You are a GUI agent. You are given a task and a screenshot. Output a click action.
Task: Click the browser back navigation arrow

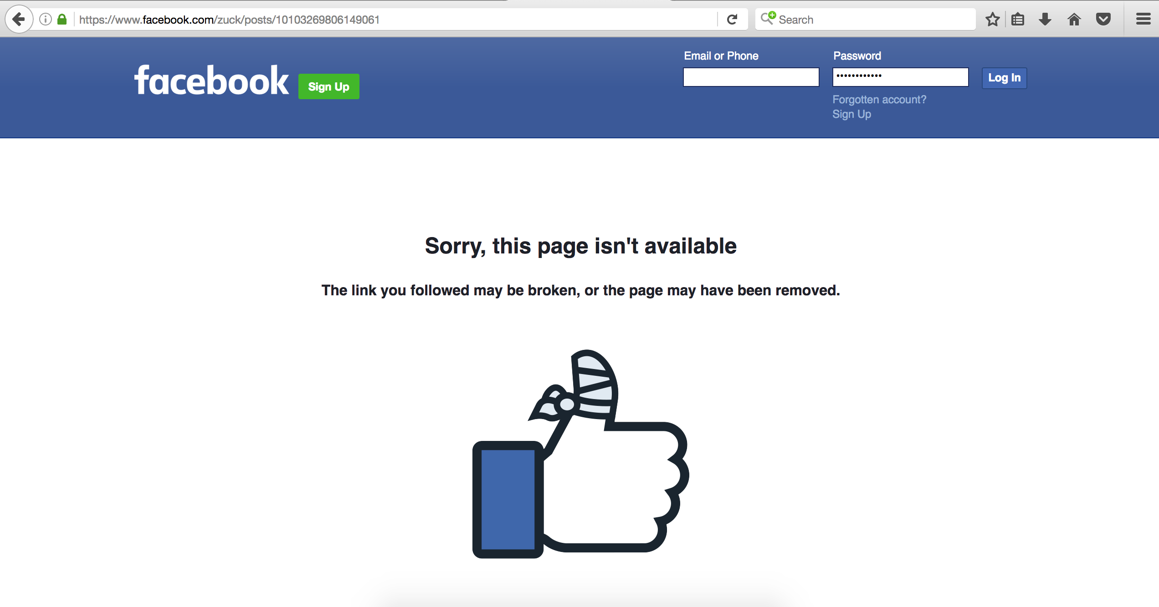coord(17,18)
